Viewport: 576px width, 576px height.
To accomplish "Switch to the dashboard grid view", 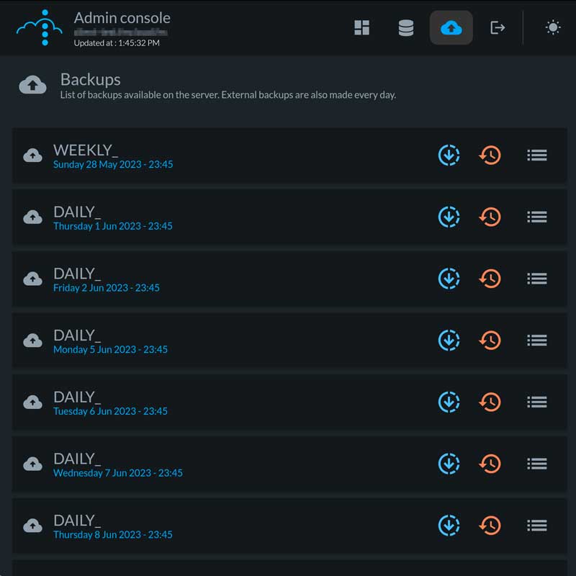I will [x=361, y=28].
